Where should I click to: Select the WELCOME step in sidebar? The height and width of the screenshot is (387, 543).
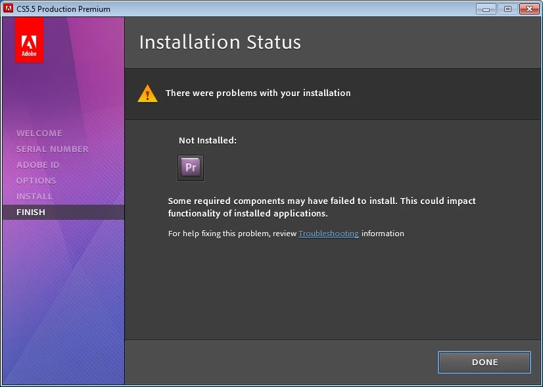click(x=39, y=133)
